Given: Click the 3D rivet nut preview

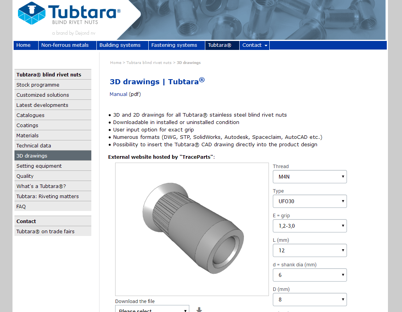Looking at the screenshot, I should click(192, 229).
